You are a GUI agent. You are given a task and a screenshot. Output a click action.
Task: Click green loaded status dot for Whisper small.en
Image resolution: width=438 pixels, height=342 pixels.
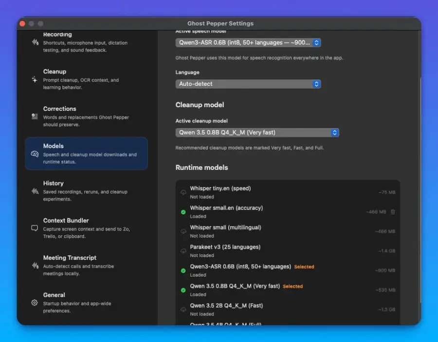183,212
